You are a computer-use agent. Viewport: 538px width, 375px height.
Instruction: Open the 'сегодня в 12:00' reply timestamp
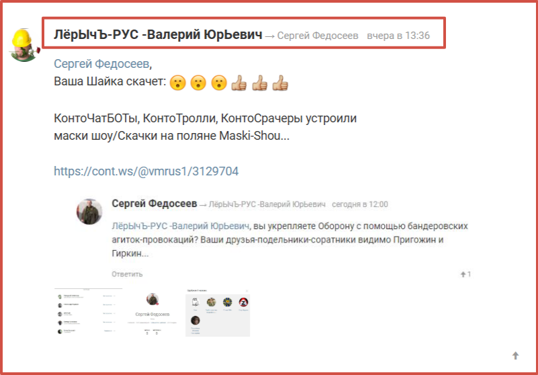pyautogui.click(x=360, y=204)
